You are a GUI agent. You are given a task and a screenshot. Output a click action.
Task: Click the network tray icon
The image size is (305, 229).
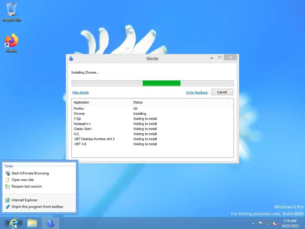tap(268, 223)
